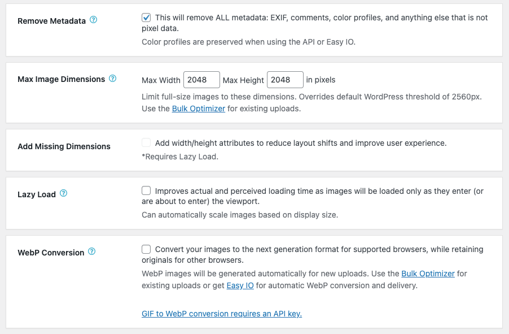The height and width of the screenshot is (334, 509).
Task: Select the Add Missing Dimensions label text
Action: pos(64,146)
